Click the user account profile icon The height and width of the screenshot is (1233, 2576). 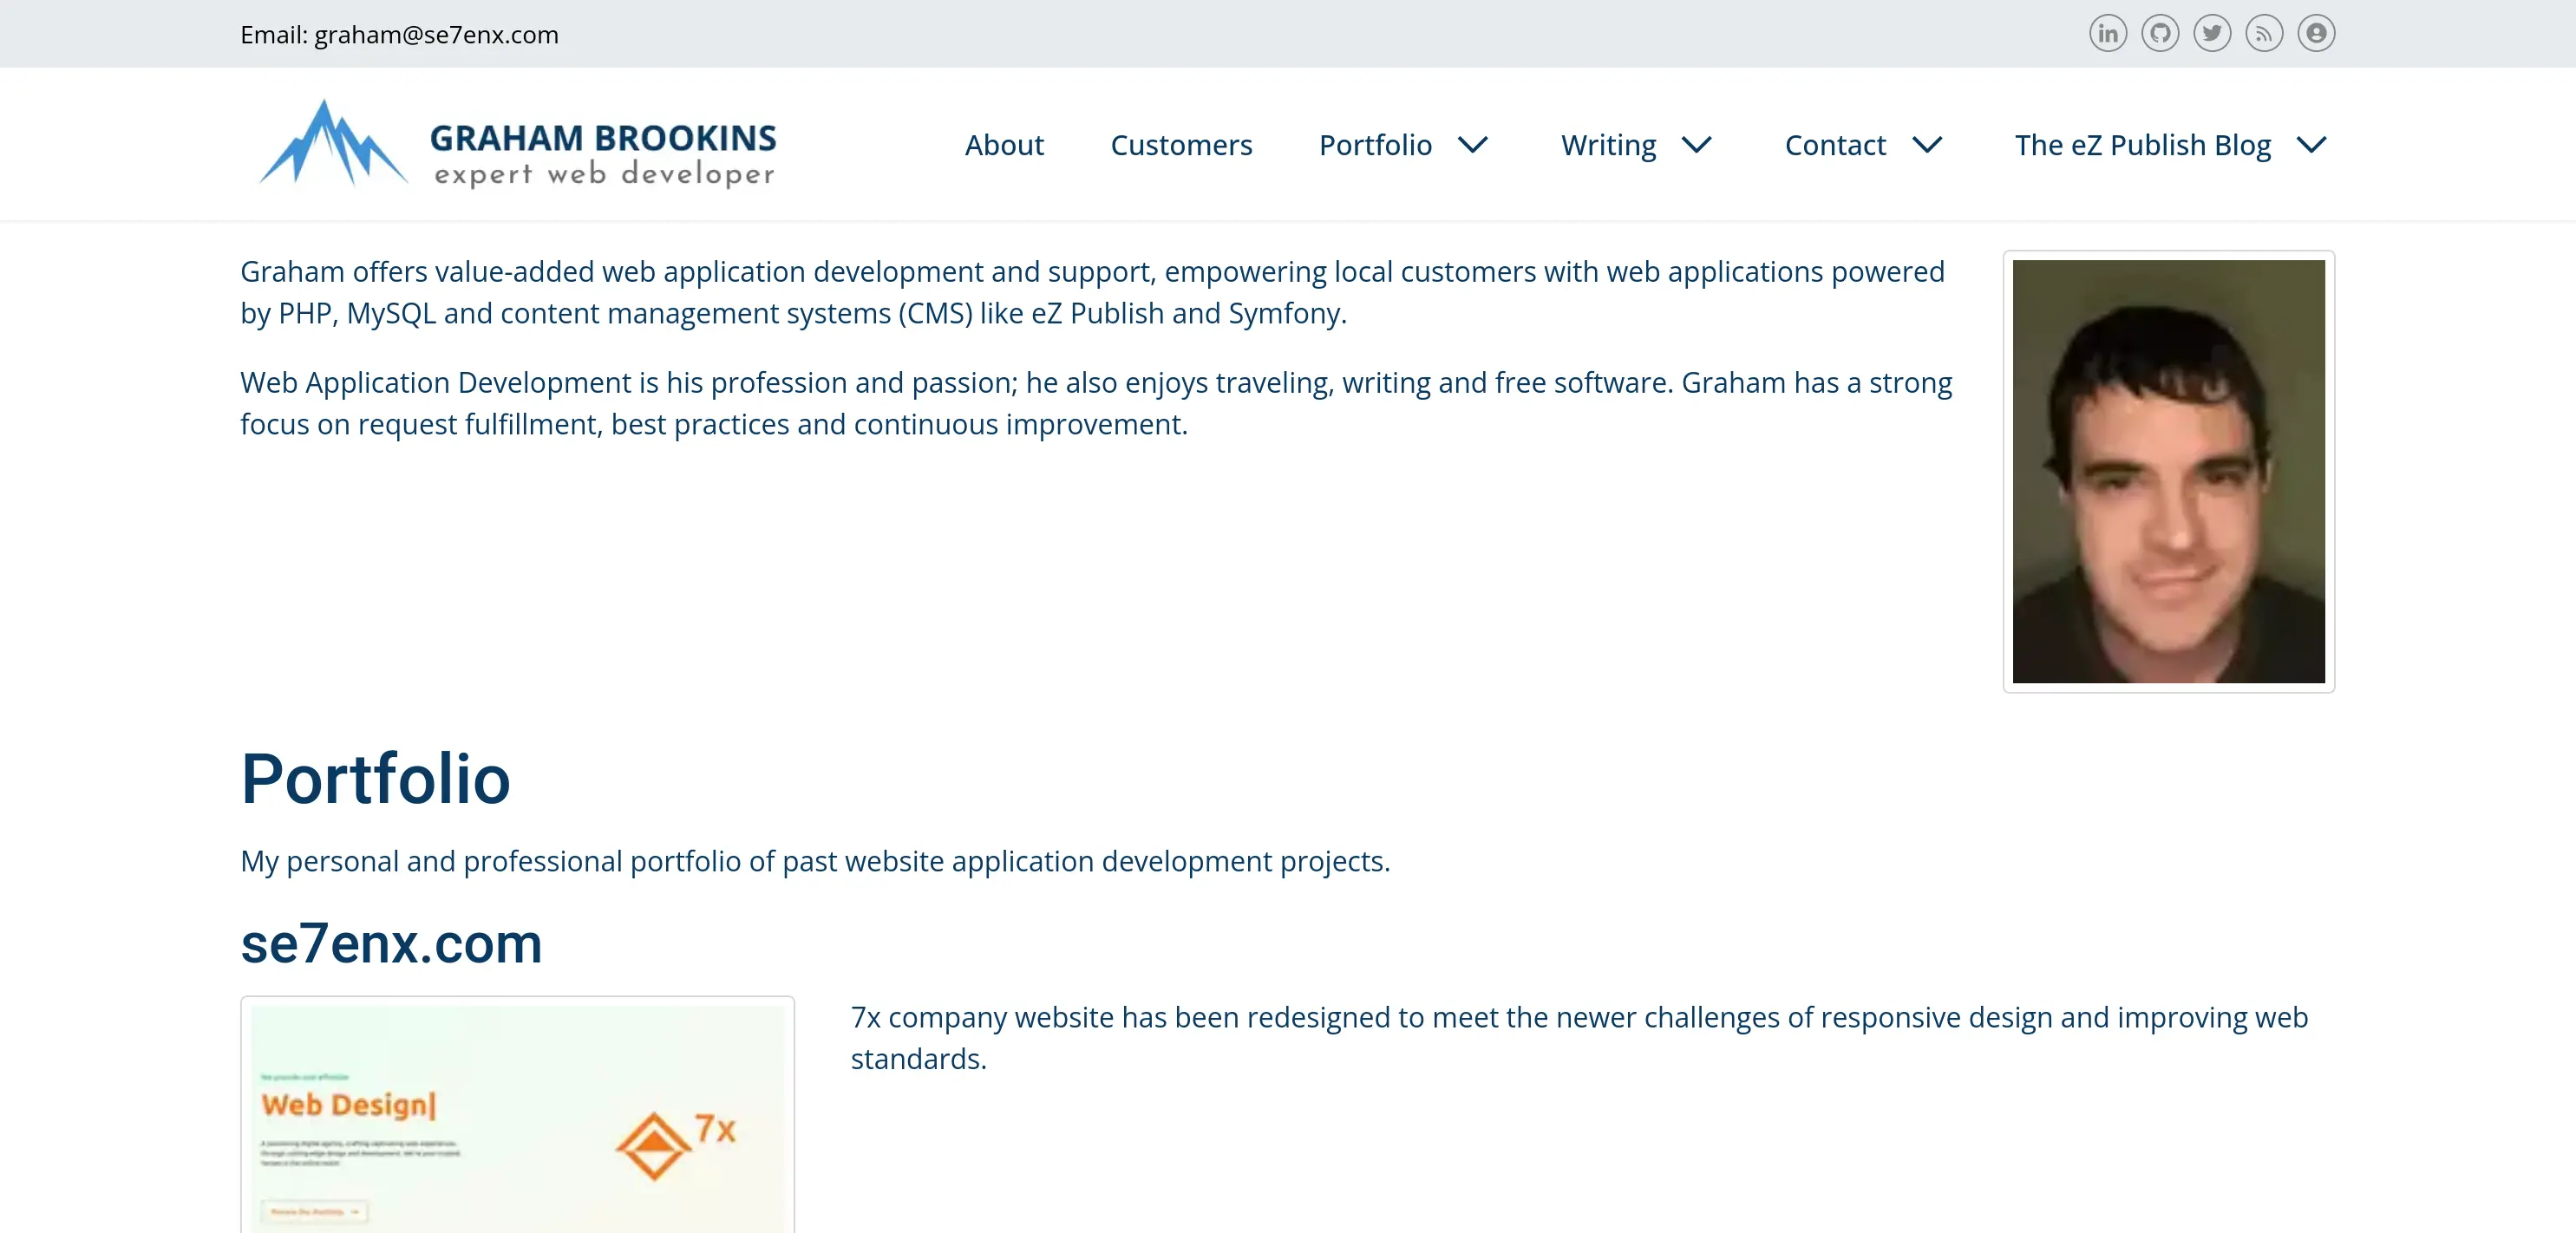(x=2316, y=34)
